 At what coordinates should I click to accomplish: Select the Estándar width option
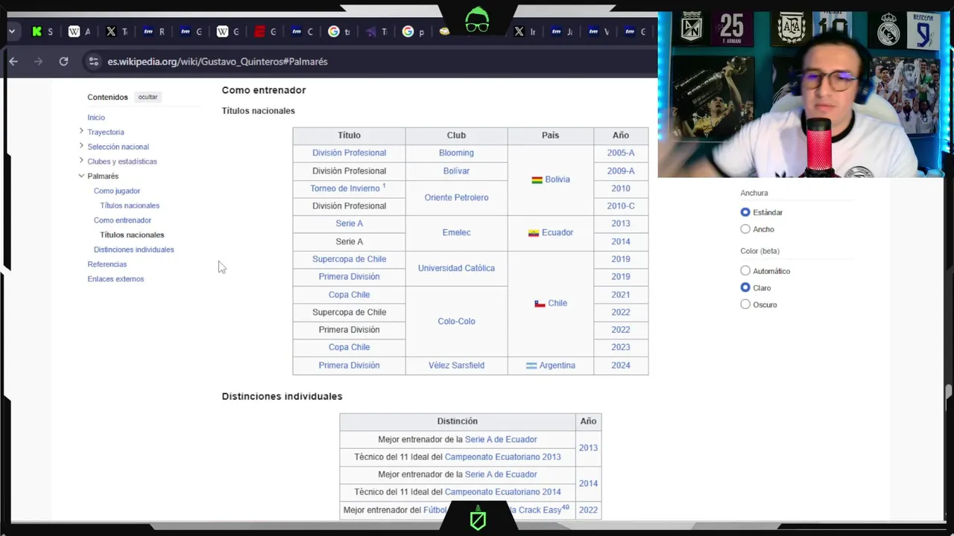point(745,212)
